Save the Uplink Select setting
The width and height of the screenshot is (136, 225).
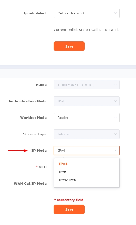click(69, 46)
